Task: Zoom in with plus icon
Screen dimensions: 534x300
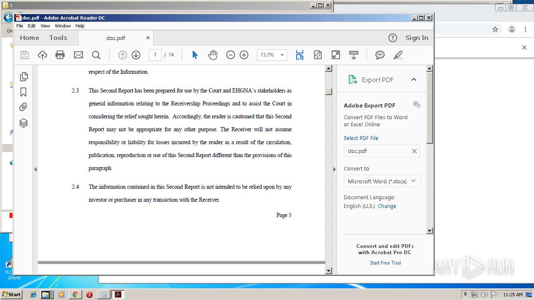Action: pyautogui.click(x=244, y=55)
